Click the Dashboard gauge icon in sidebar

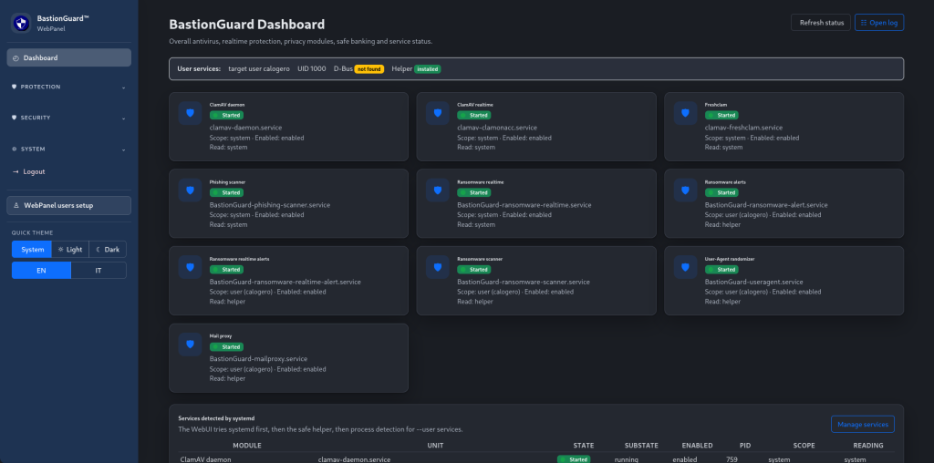[x=16, y=58]
